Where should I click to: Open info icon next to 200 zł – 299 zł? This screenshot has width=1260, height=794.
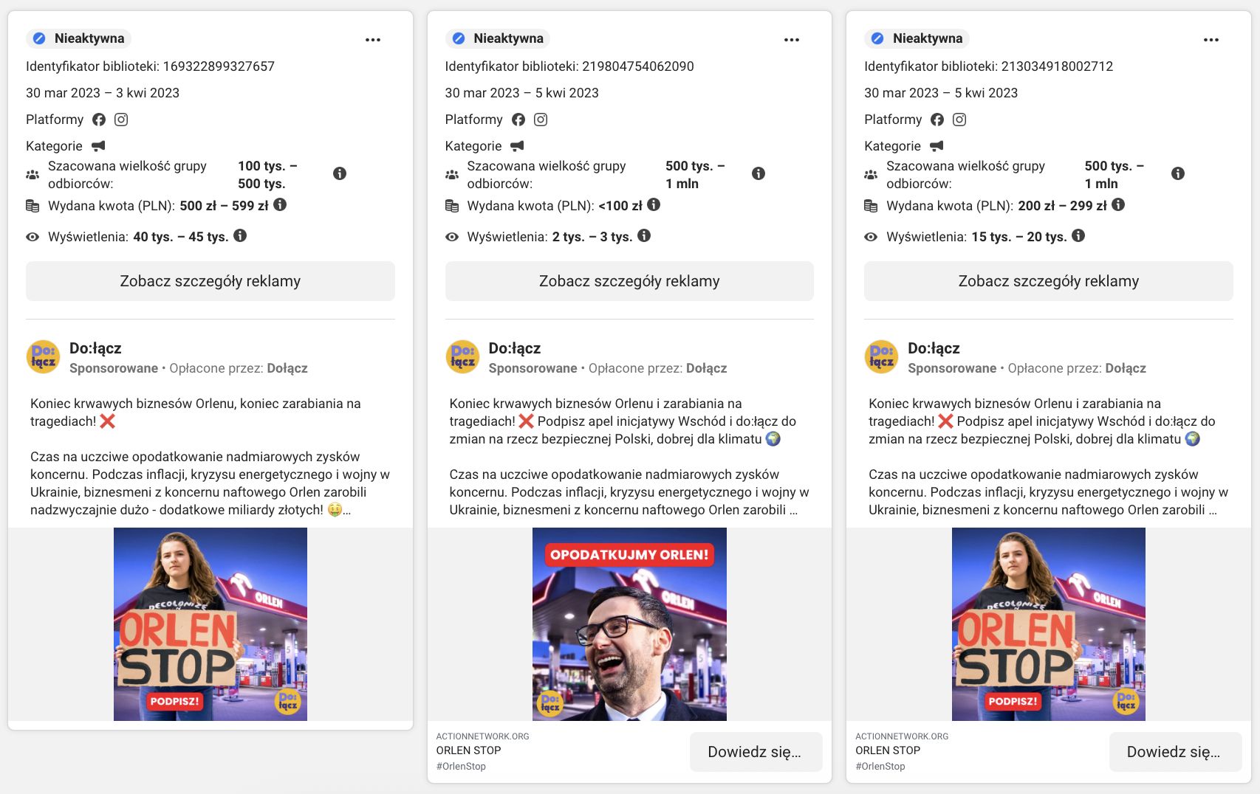tap(1118, 204)
